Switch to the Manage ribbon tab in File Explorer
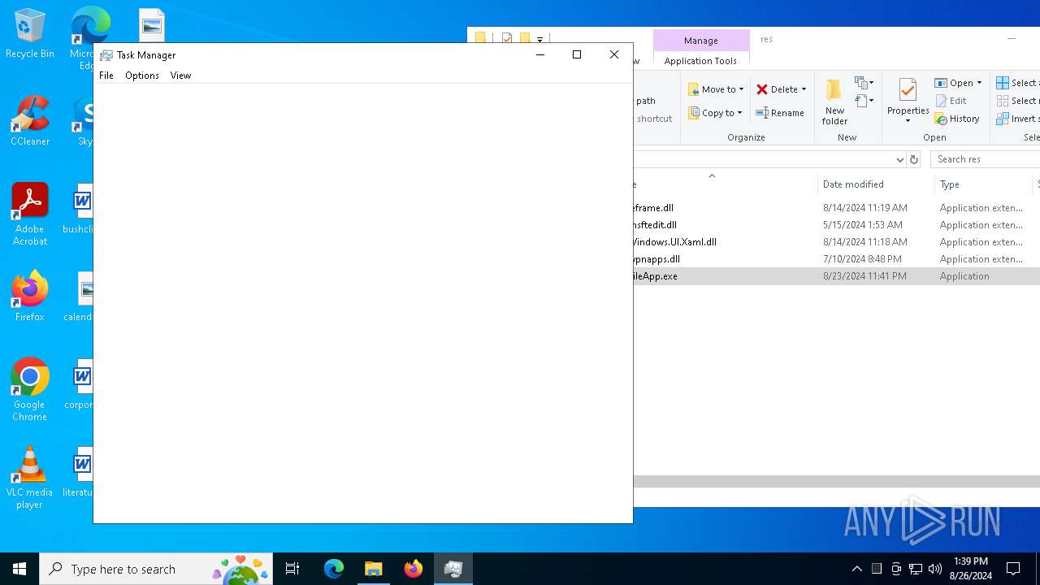The image size is (1040, 585). point(700,41)
